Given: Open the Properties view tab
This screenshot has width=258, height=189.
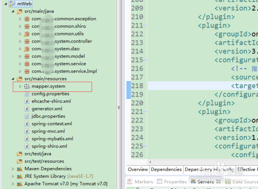Looking at the screenshot, I should (172, 181).
